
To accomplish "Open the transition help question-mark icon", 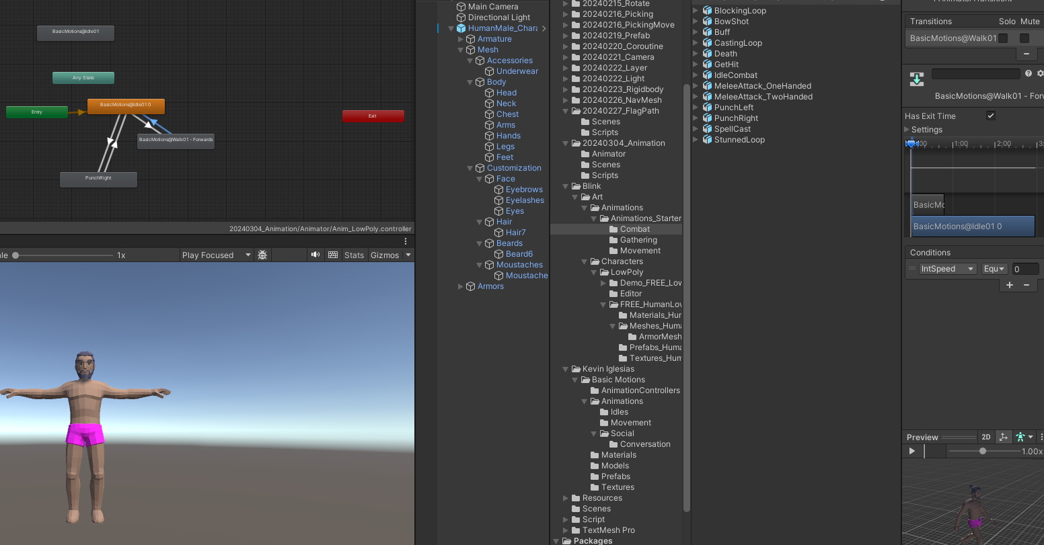I will pos(1028,73).
